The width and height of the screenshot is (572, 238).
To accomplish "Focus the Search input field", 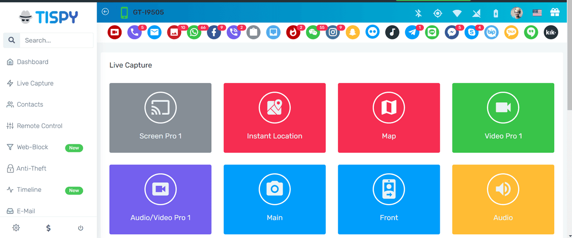I will click(57, 41).
